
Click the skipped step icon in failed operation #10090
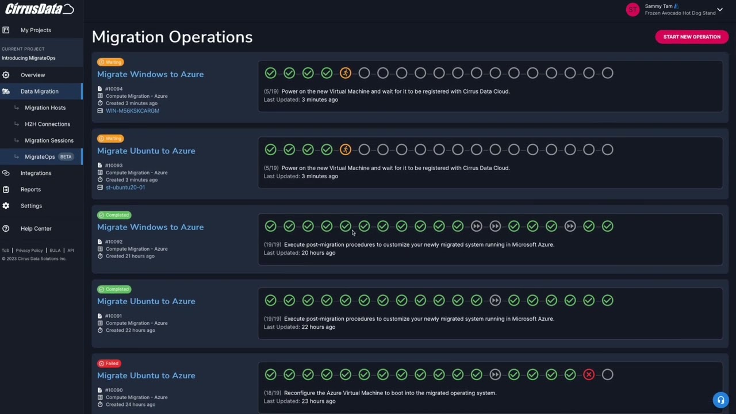click(x=495, y=375)
